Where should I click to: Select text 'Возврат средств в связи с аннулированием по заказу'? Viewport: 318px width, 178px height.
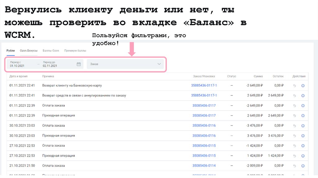tap(84, 96)
